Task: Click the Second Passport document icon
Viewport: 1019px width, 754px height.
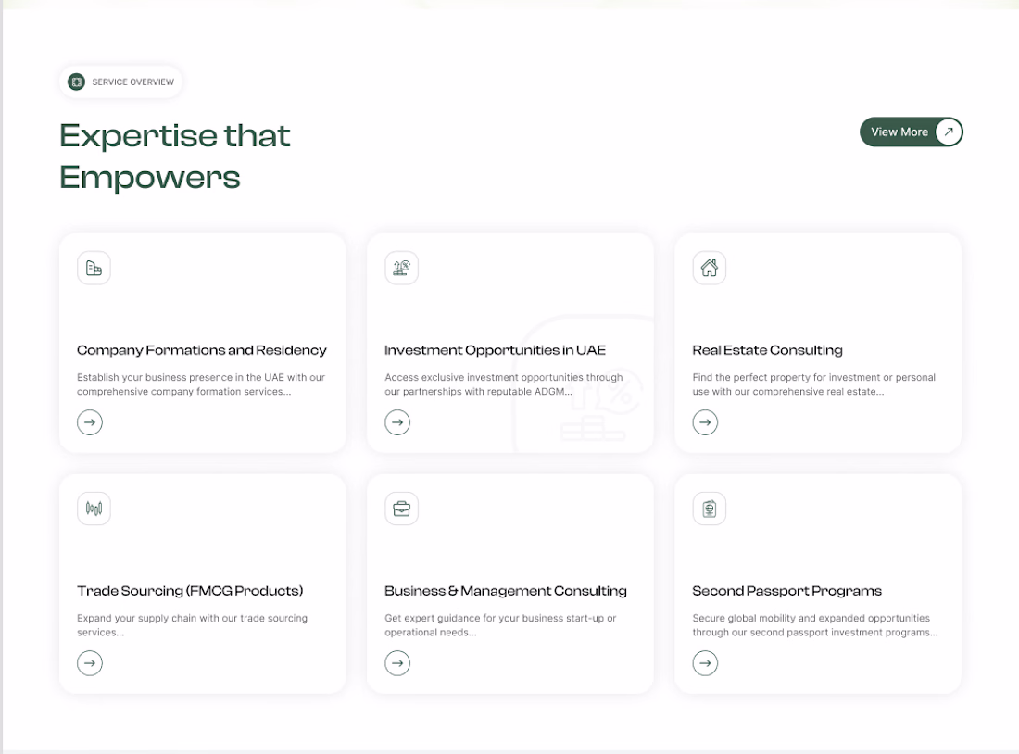Action: point(709,509)
